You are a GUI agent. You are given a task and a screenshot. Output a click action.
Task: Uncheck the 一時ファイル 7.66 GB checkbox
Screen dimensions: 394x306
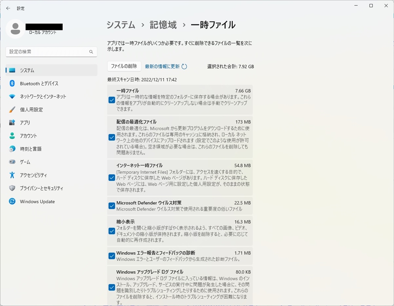112,100
